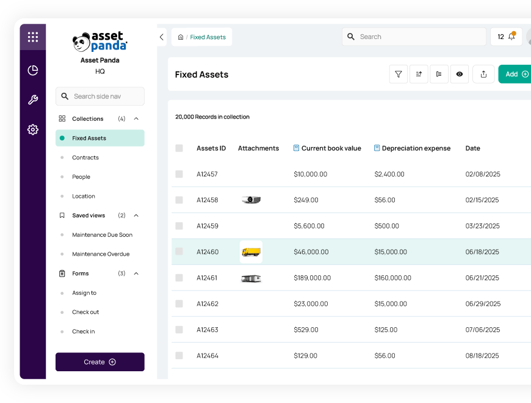
Task: Select Fixed Assets in side nav
Action: click(100, 138)
